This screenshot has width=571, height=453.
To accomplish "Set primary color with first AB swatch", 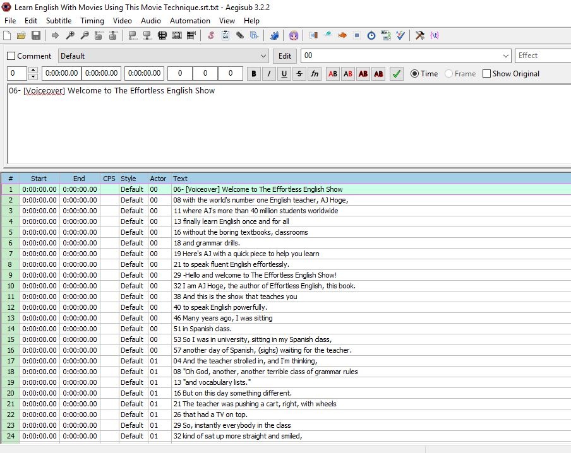I will point(333,74).
